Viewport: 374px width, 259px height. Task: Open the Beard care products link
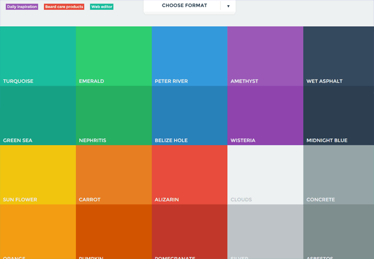coord(64,6)
